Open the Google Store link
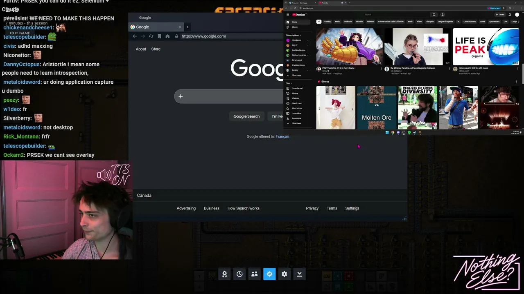The image size is (524, 294). click(x=156, y=49)
